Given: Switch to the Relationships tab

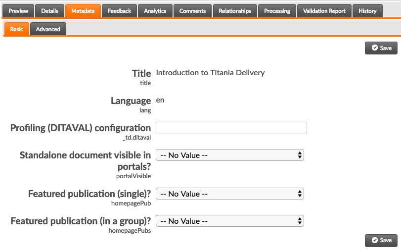Looking at the screenshot, I should point(235,11).
